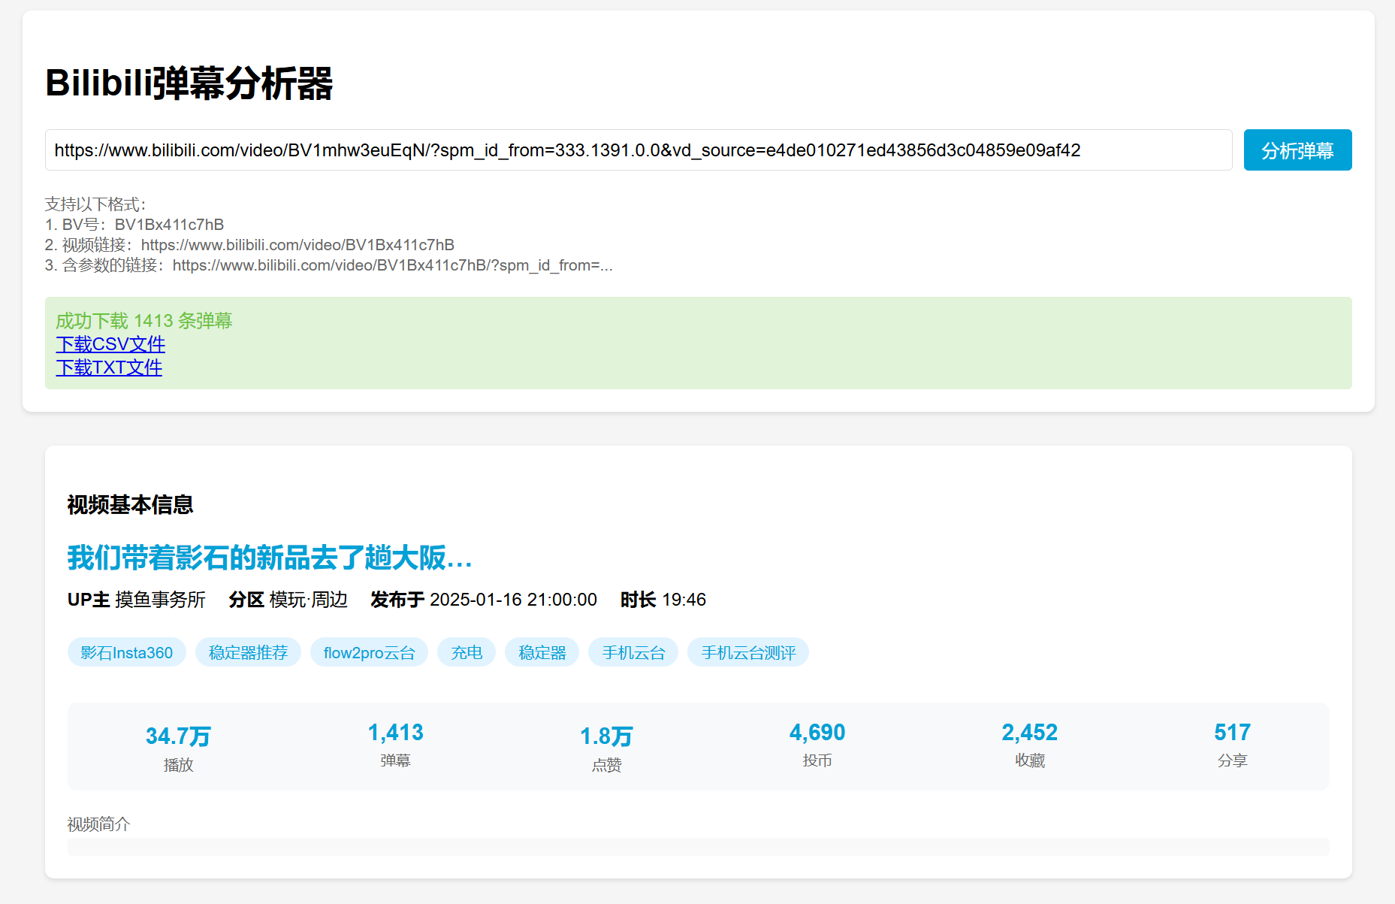Click the video URL input field

638,150
